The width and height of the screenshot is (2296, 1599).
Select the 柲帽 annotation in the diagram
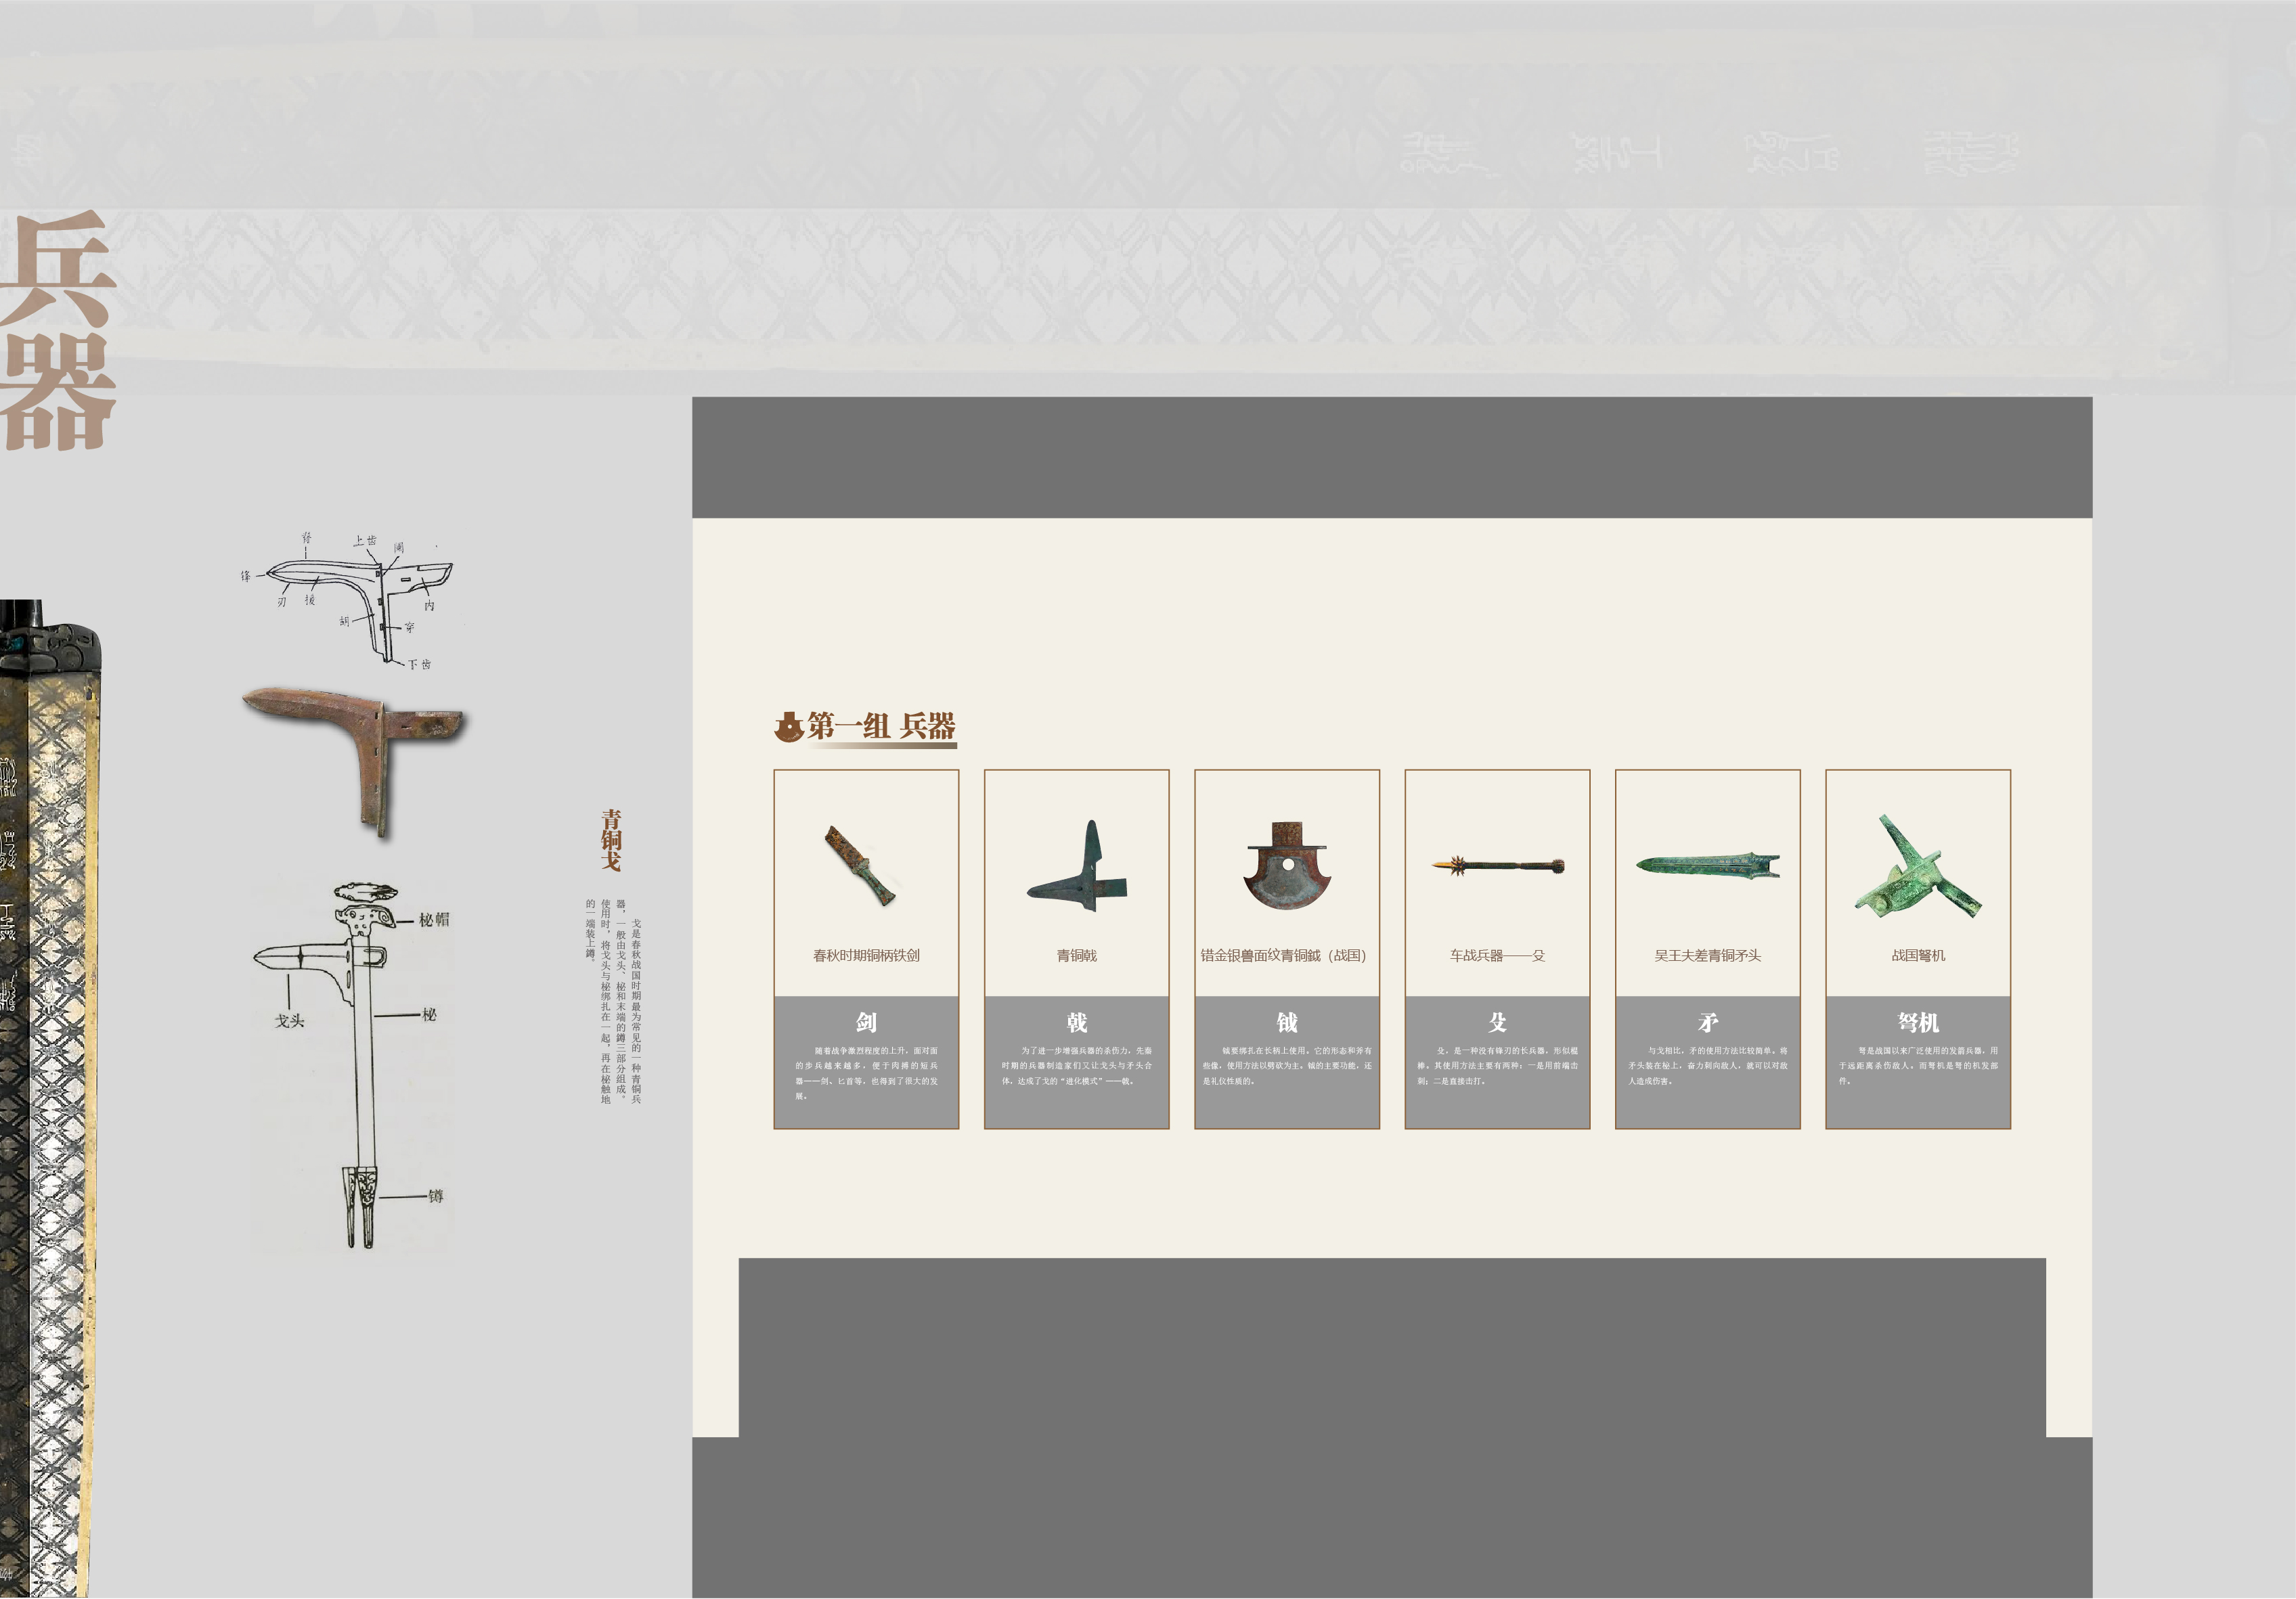434,919
